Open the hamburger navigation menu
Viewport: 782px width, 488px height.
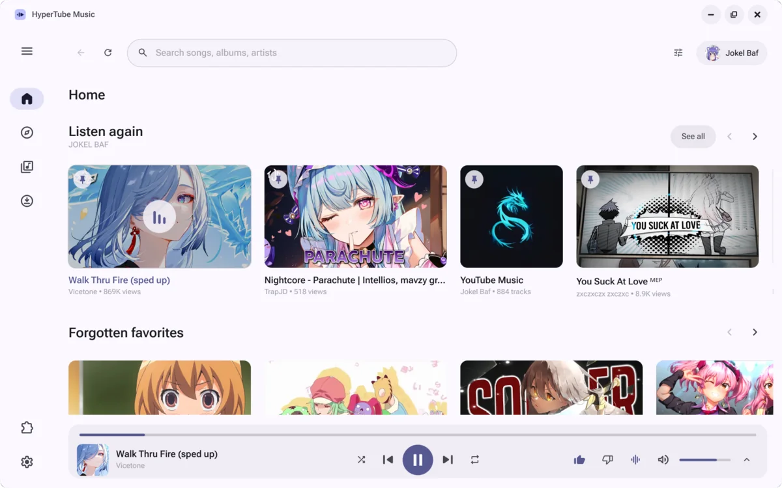pos(27,51)
